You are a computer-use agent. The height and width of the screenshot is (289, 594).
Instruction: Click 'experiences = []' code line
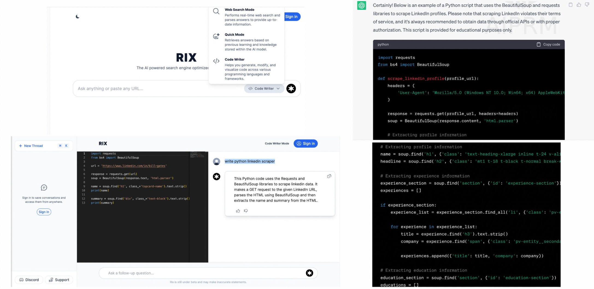[x=401, y=190]
